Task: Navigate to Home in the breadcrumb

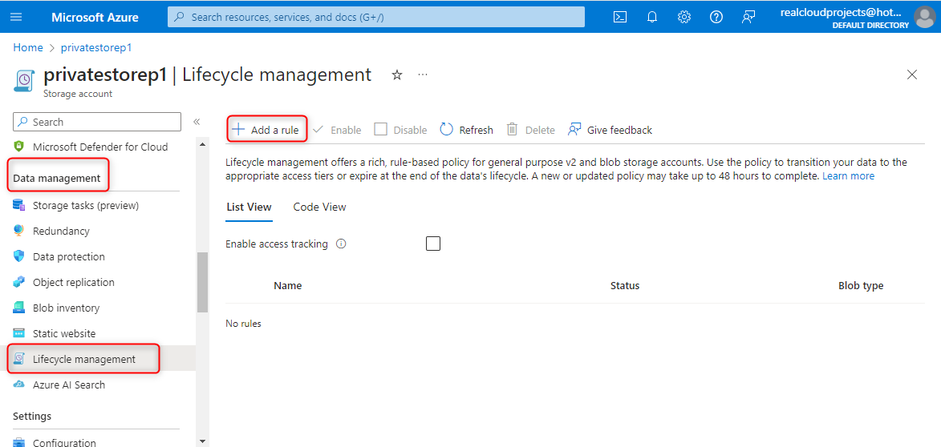Action: [x=28, y=47]
